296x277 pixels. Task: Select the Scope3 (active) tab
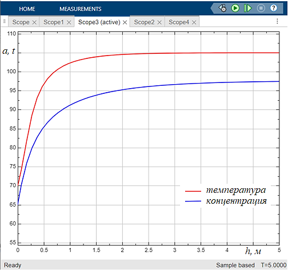point(99,22)
